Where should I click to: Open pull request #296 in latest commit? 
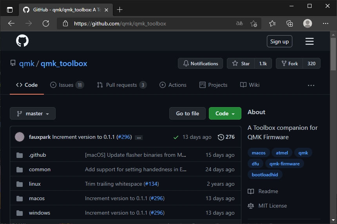pyautogui.click(x=124, y=137)
